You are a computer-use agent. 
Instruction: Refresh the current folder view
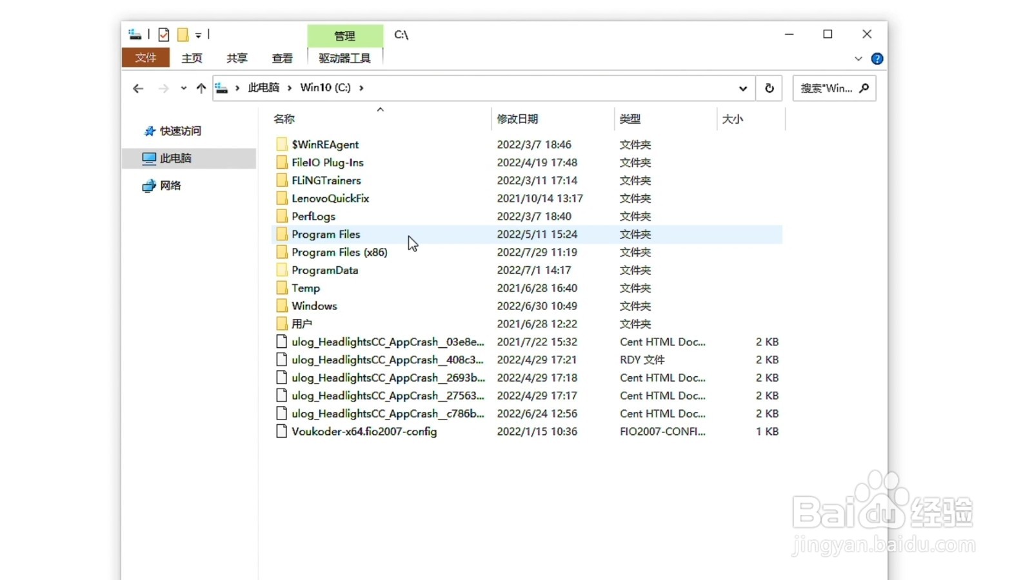point(769,88)
